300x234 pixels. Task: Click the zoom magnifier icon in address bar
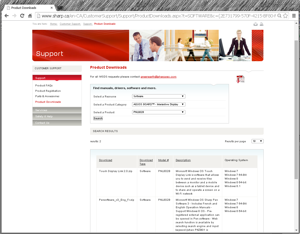point(279,16)
